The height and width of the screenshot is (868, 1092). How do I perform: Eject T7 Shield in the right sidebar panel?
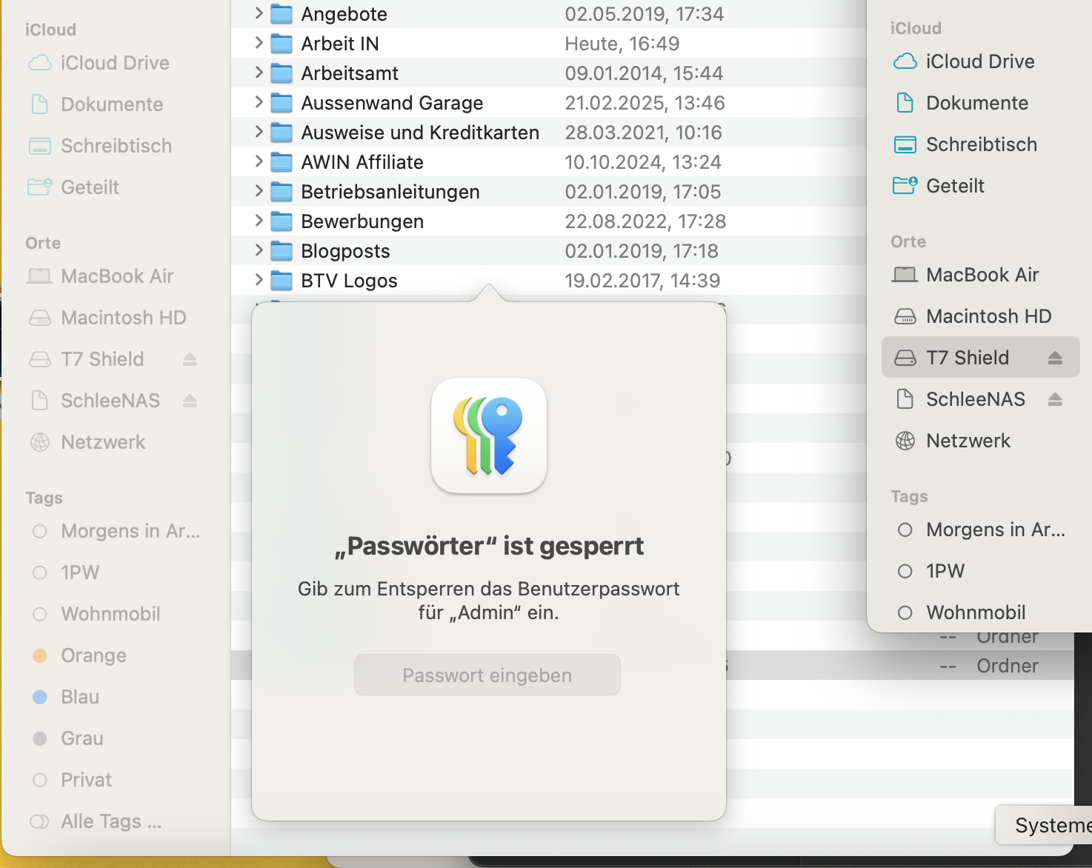(1055, 358)
